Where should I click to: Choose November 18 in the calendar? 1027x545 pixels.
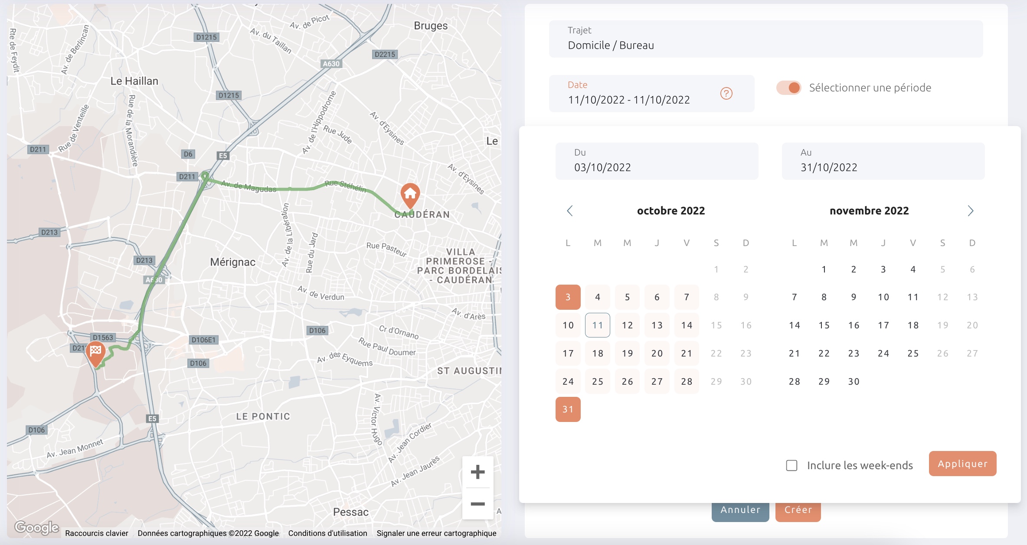913,325
